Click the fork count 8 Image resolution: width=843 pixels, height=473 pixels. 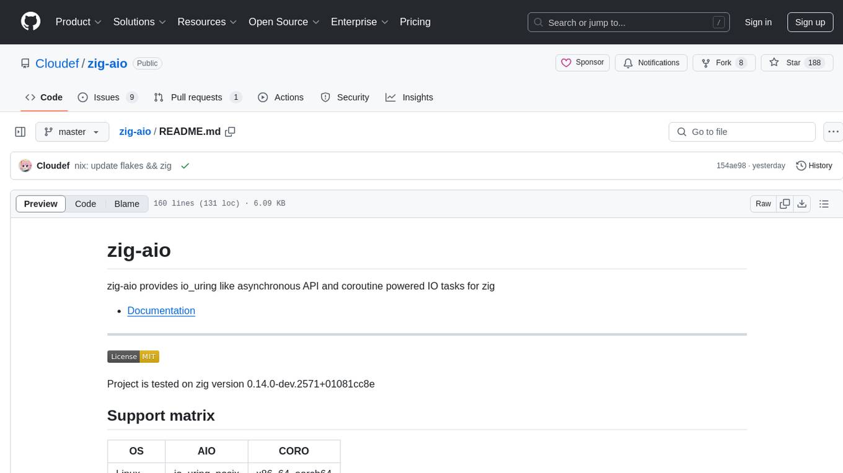pyautogui.click(x=741, y=63)
